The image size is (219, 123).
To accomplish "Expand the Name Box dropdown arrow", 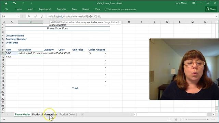I will pos(18,16).
